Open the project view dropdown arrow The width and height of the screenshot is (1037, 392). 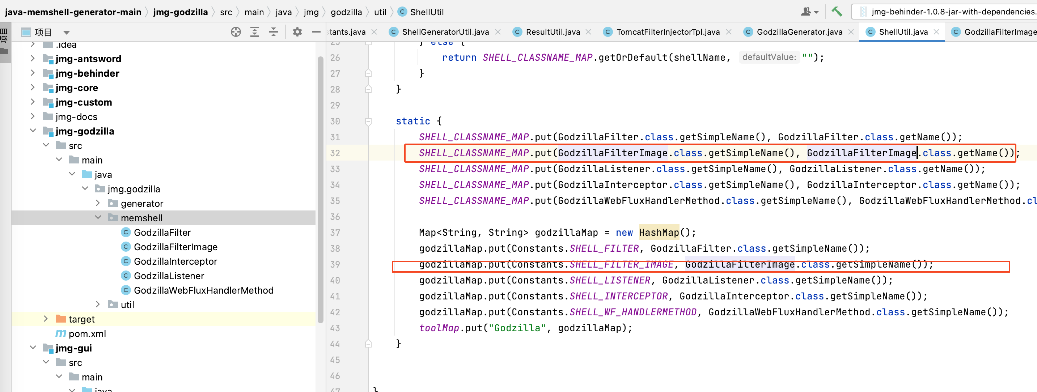click(x=67, y=33)
